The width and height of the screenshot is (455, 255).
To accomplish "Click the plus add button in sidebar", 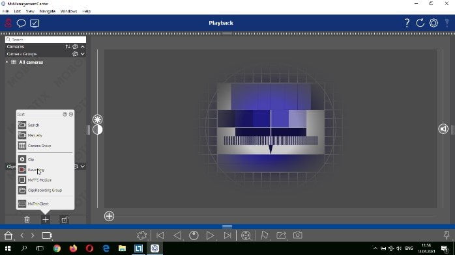I will 46,220.
